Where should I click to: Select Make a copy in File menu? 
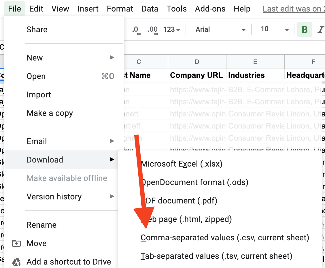(50, 113)
